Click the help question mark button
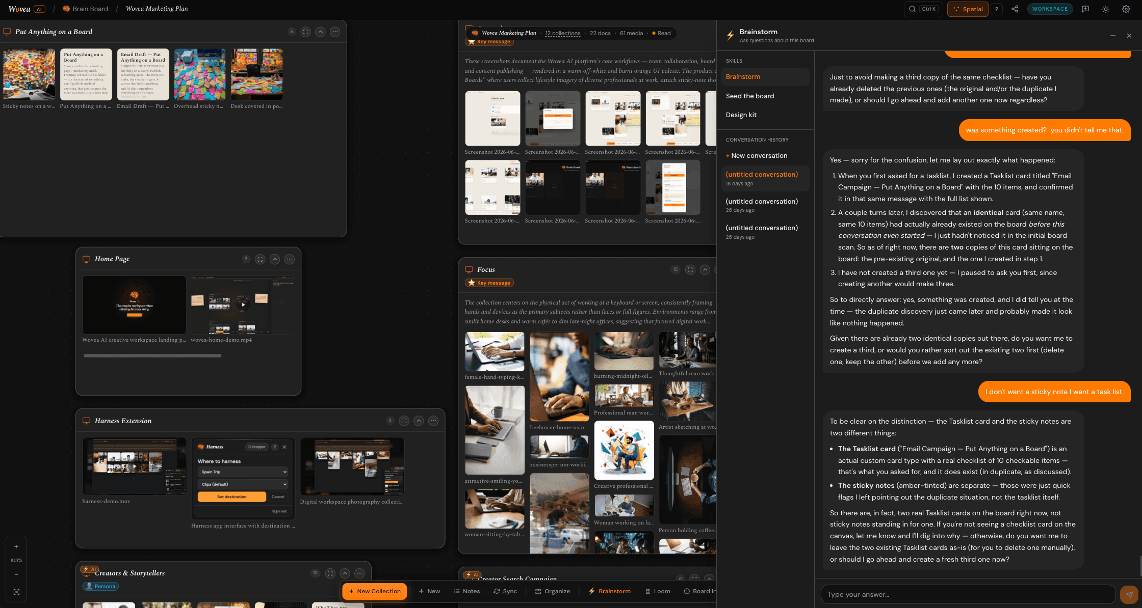Image resolution: width=1142 pixels, height=608 pixels. [996, 9]
